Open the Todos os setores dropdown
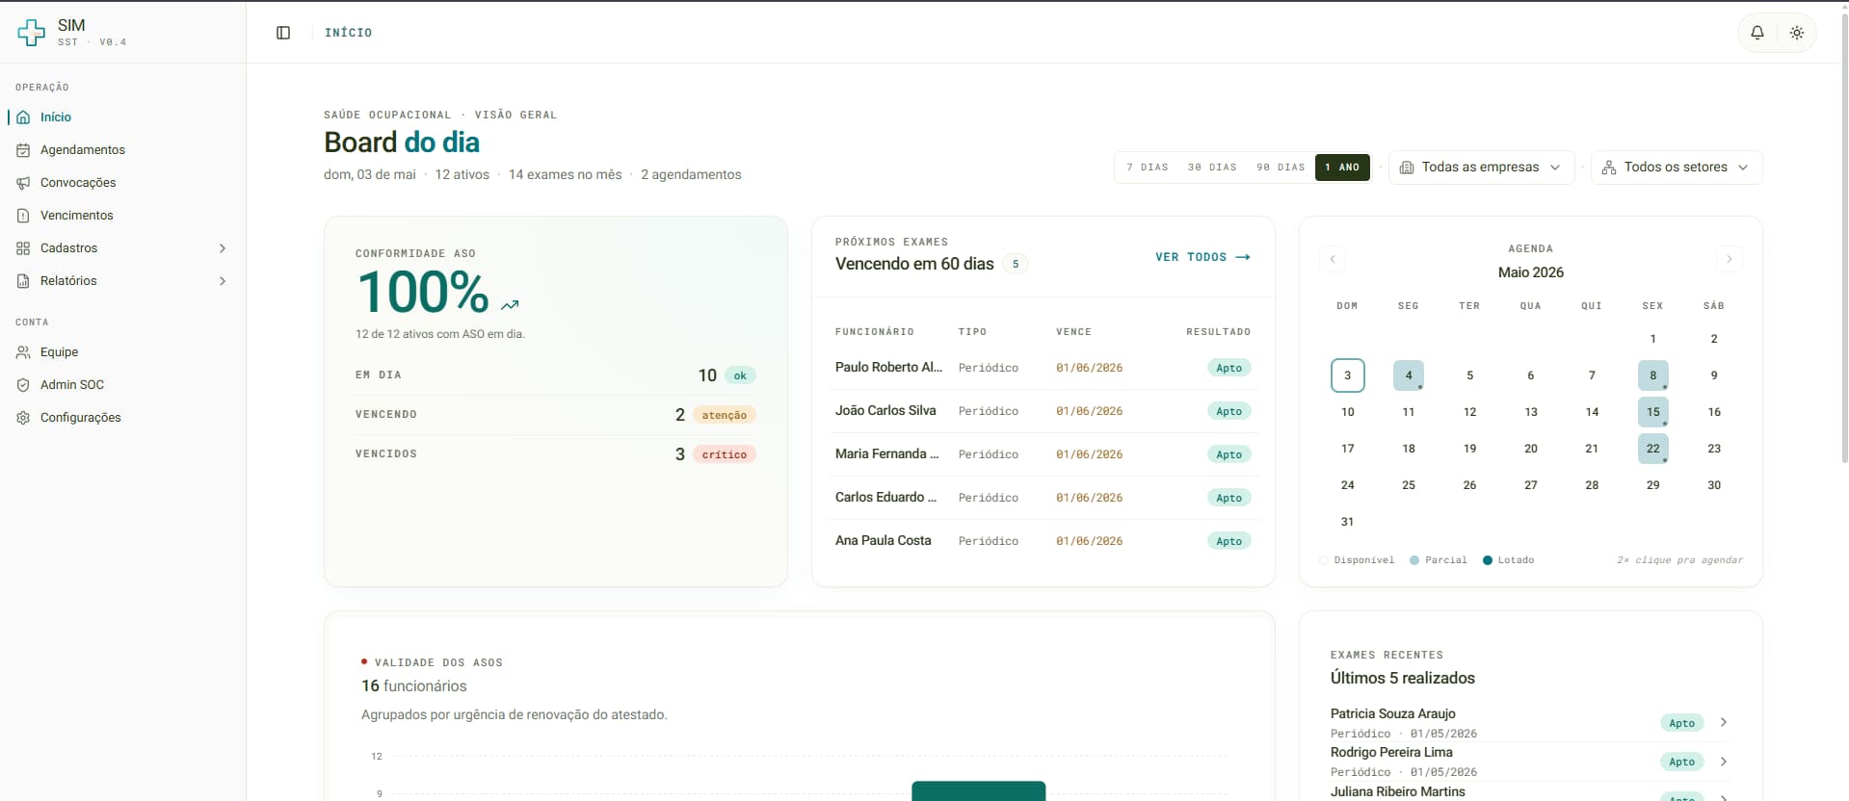 point(1677,168)
